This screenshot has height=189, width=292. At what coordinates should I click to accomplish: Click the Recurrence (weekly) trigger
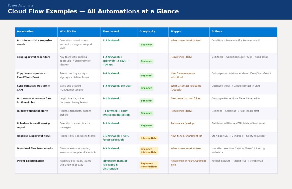click(x=182, y=123)
